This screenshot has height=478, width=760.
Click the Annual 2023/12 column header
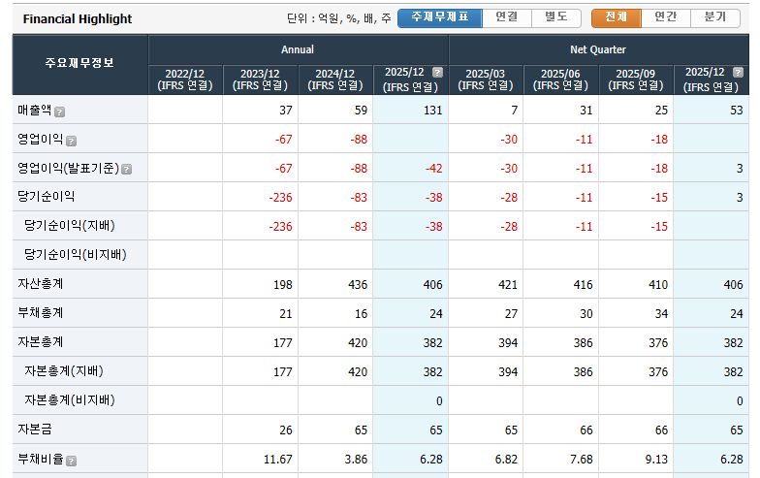(260, 80)
